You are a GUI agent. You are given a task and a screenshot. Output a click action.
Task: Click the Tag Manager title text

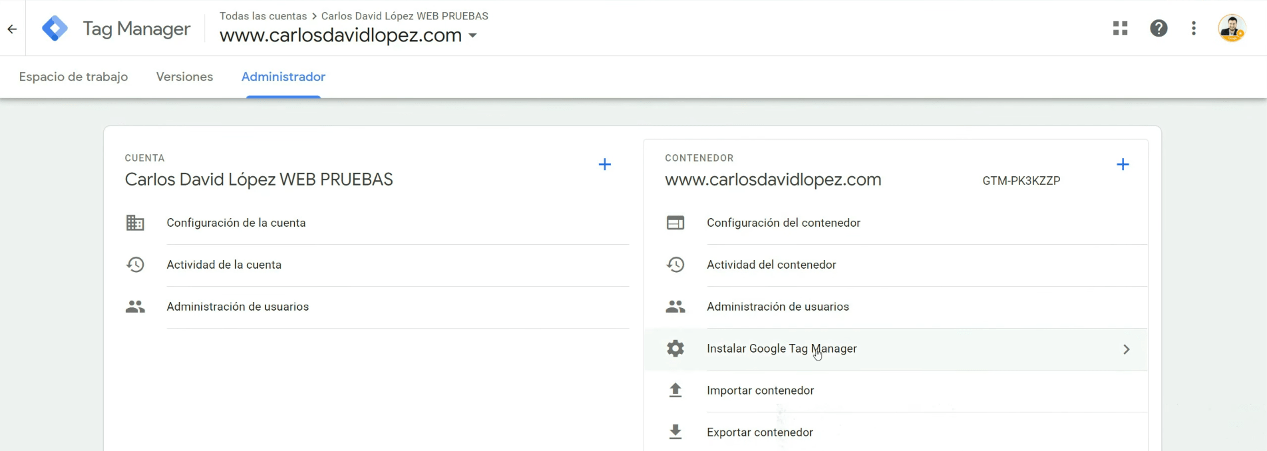pyautogui.click(x=136, y=29)
